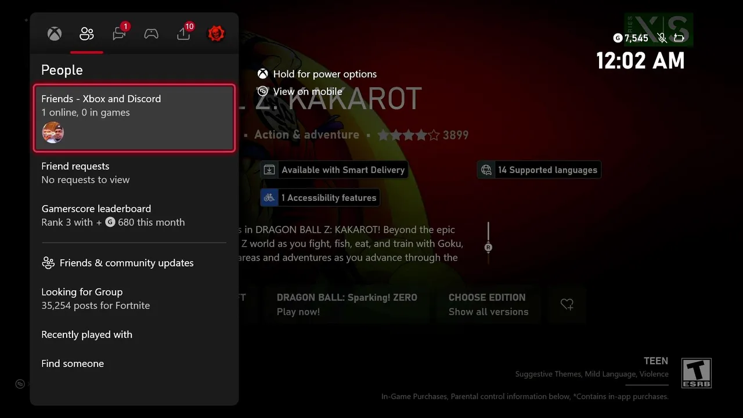This screenshot has width=743, height=418.
Task: Click the View on mobile icon
Action: point(263,91)
